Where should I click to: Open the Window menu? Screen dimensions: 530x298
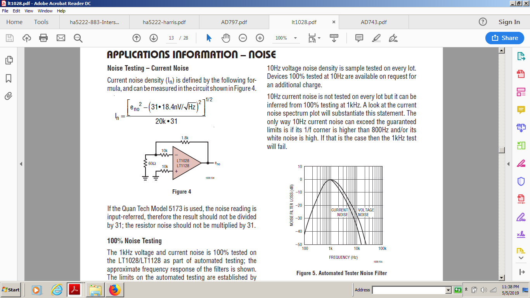(x=45, y=11)
